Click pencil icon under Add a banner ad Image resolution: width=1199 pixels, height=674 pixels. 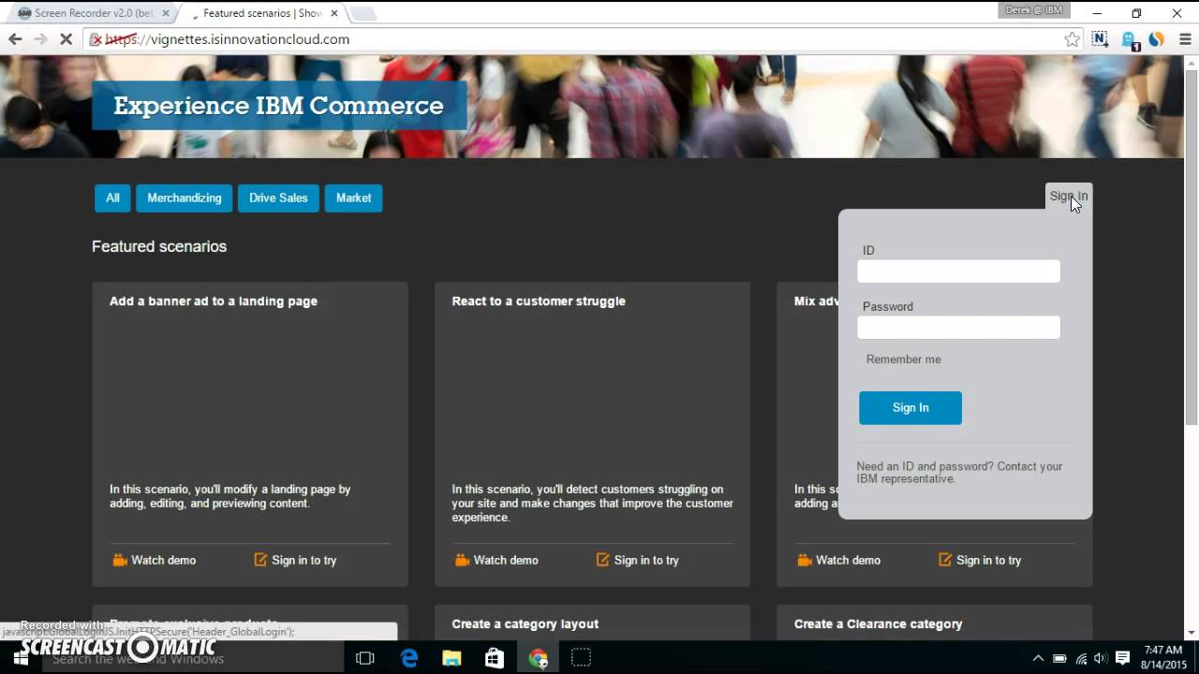tap(260, 560)
